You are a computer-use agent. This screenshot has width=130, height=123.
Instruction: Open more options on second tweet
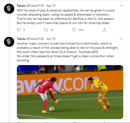coord(121,39)
